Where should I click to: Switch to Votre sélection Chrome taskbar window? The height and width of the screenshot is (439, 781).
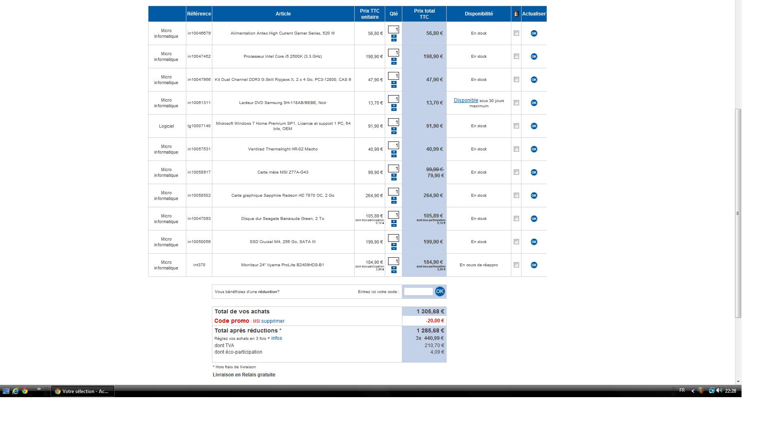tap(82, 391)
